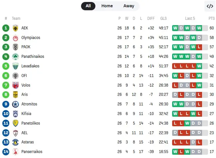Sort table by DIFF column header

151,19
